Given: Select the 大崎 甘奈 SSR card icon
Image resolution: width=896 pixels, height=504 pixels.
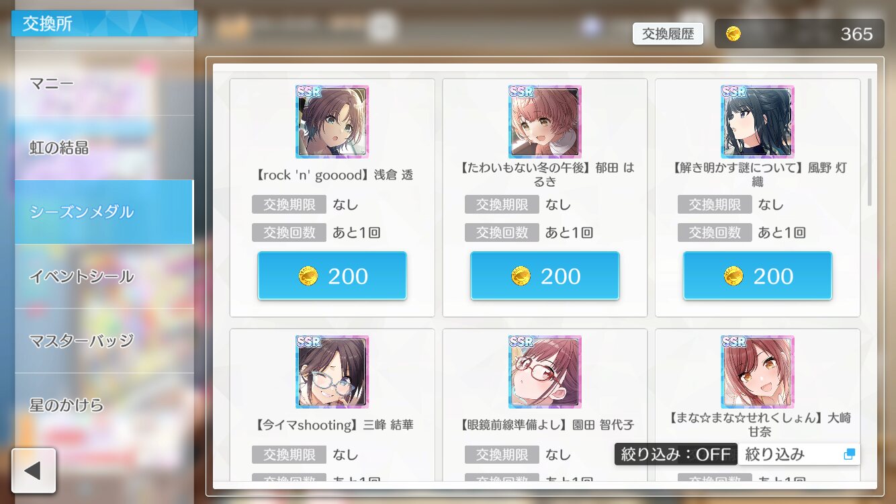Looking at the screenshot, I should [x=758, y=372].
